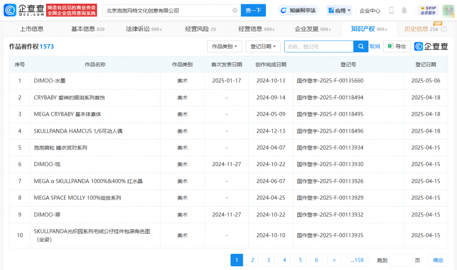Click the Qcc.com logo in the header

pyautogui.click(x=24, y=10)
